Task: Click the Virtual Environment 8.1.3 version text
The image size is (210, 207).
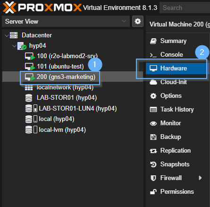Action: click(x=120, y=8)
